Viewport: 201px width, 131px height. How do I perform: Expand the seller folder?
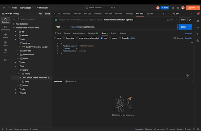(15, 89)
